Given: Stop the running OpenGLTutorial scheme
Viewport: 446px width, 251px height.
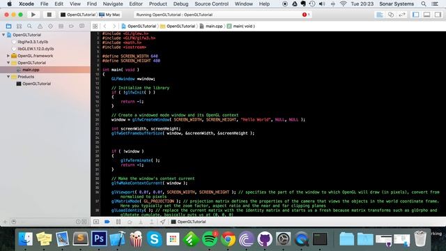Looking at the screenshot, I should [x=49, y=15].
